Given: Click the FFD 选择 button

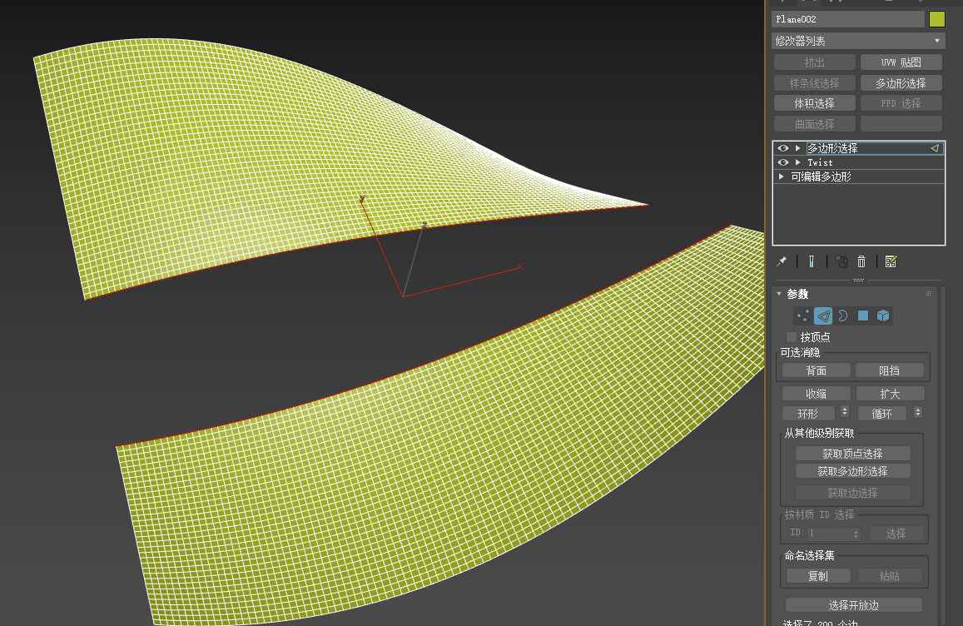Looking at the screenshot, I should pos(901,103).
